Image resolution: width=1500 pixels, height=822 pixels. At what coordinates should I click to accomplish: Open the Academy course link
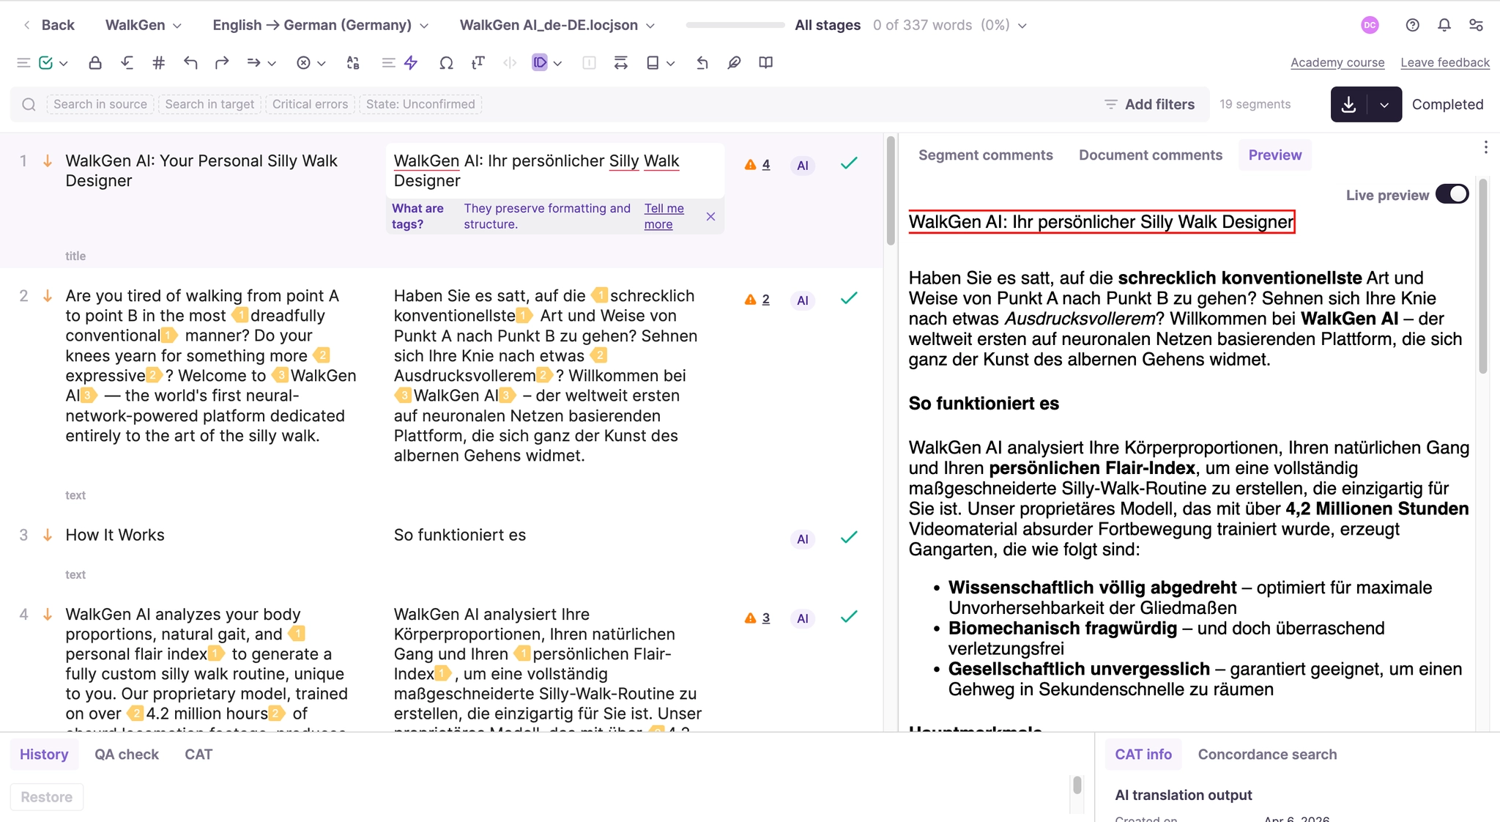click(x=1337, y=63)
